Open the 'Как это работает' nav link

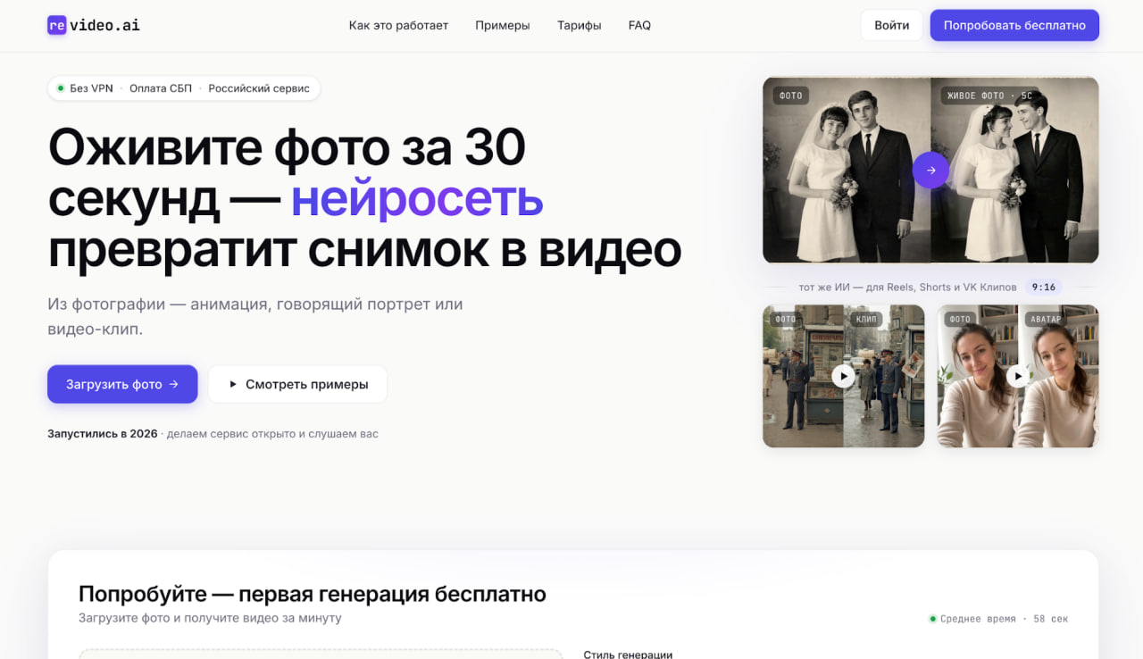point(398,25)
